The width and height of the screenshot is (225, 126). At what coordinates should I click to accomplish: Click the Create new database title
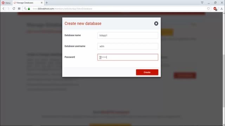point(83,23)
